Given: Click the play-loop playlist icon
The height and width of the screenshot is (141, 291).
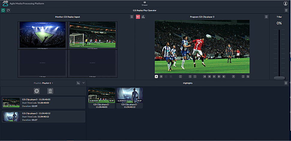Looking at the screenshot, I should (78, 83).
